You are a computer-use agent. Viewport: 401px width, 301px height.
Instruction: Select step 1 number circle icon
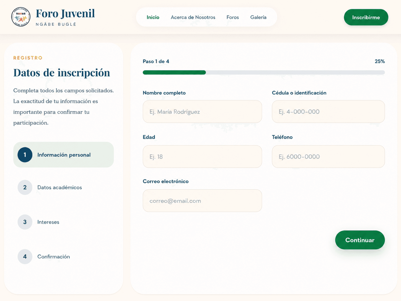point(25,155)
